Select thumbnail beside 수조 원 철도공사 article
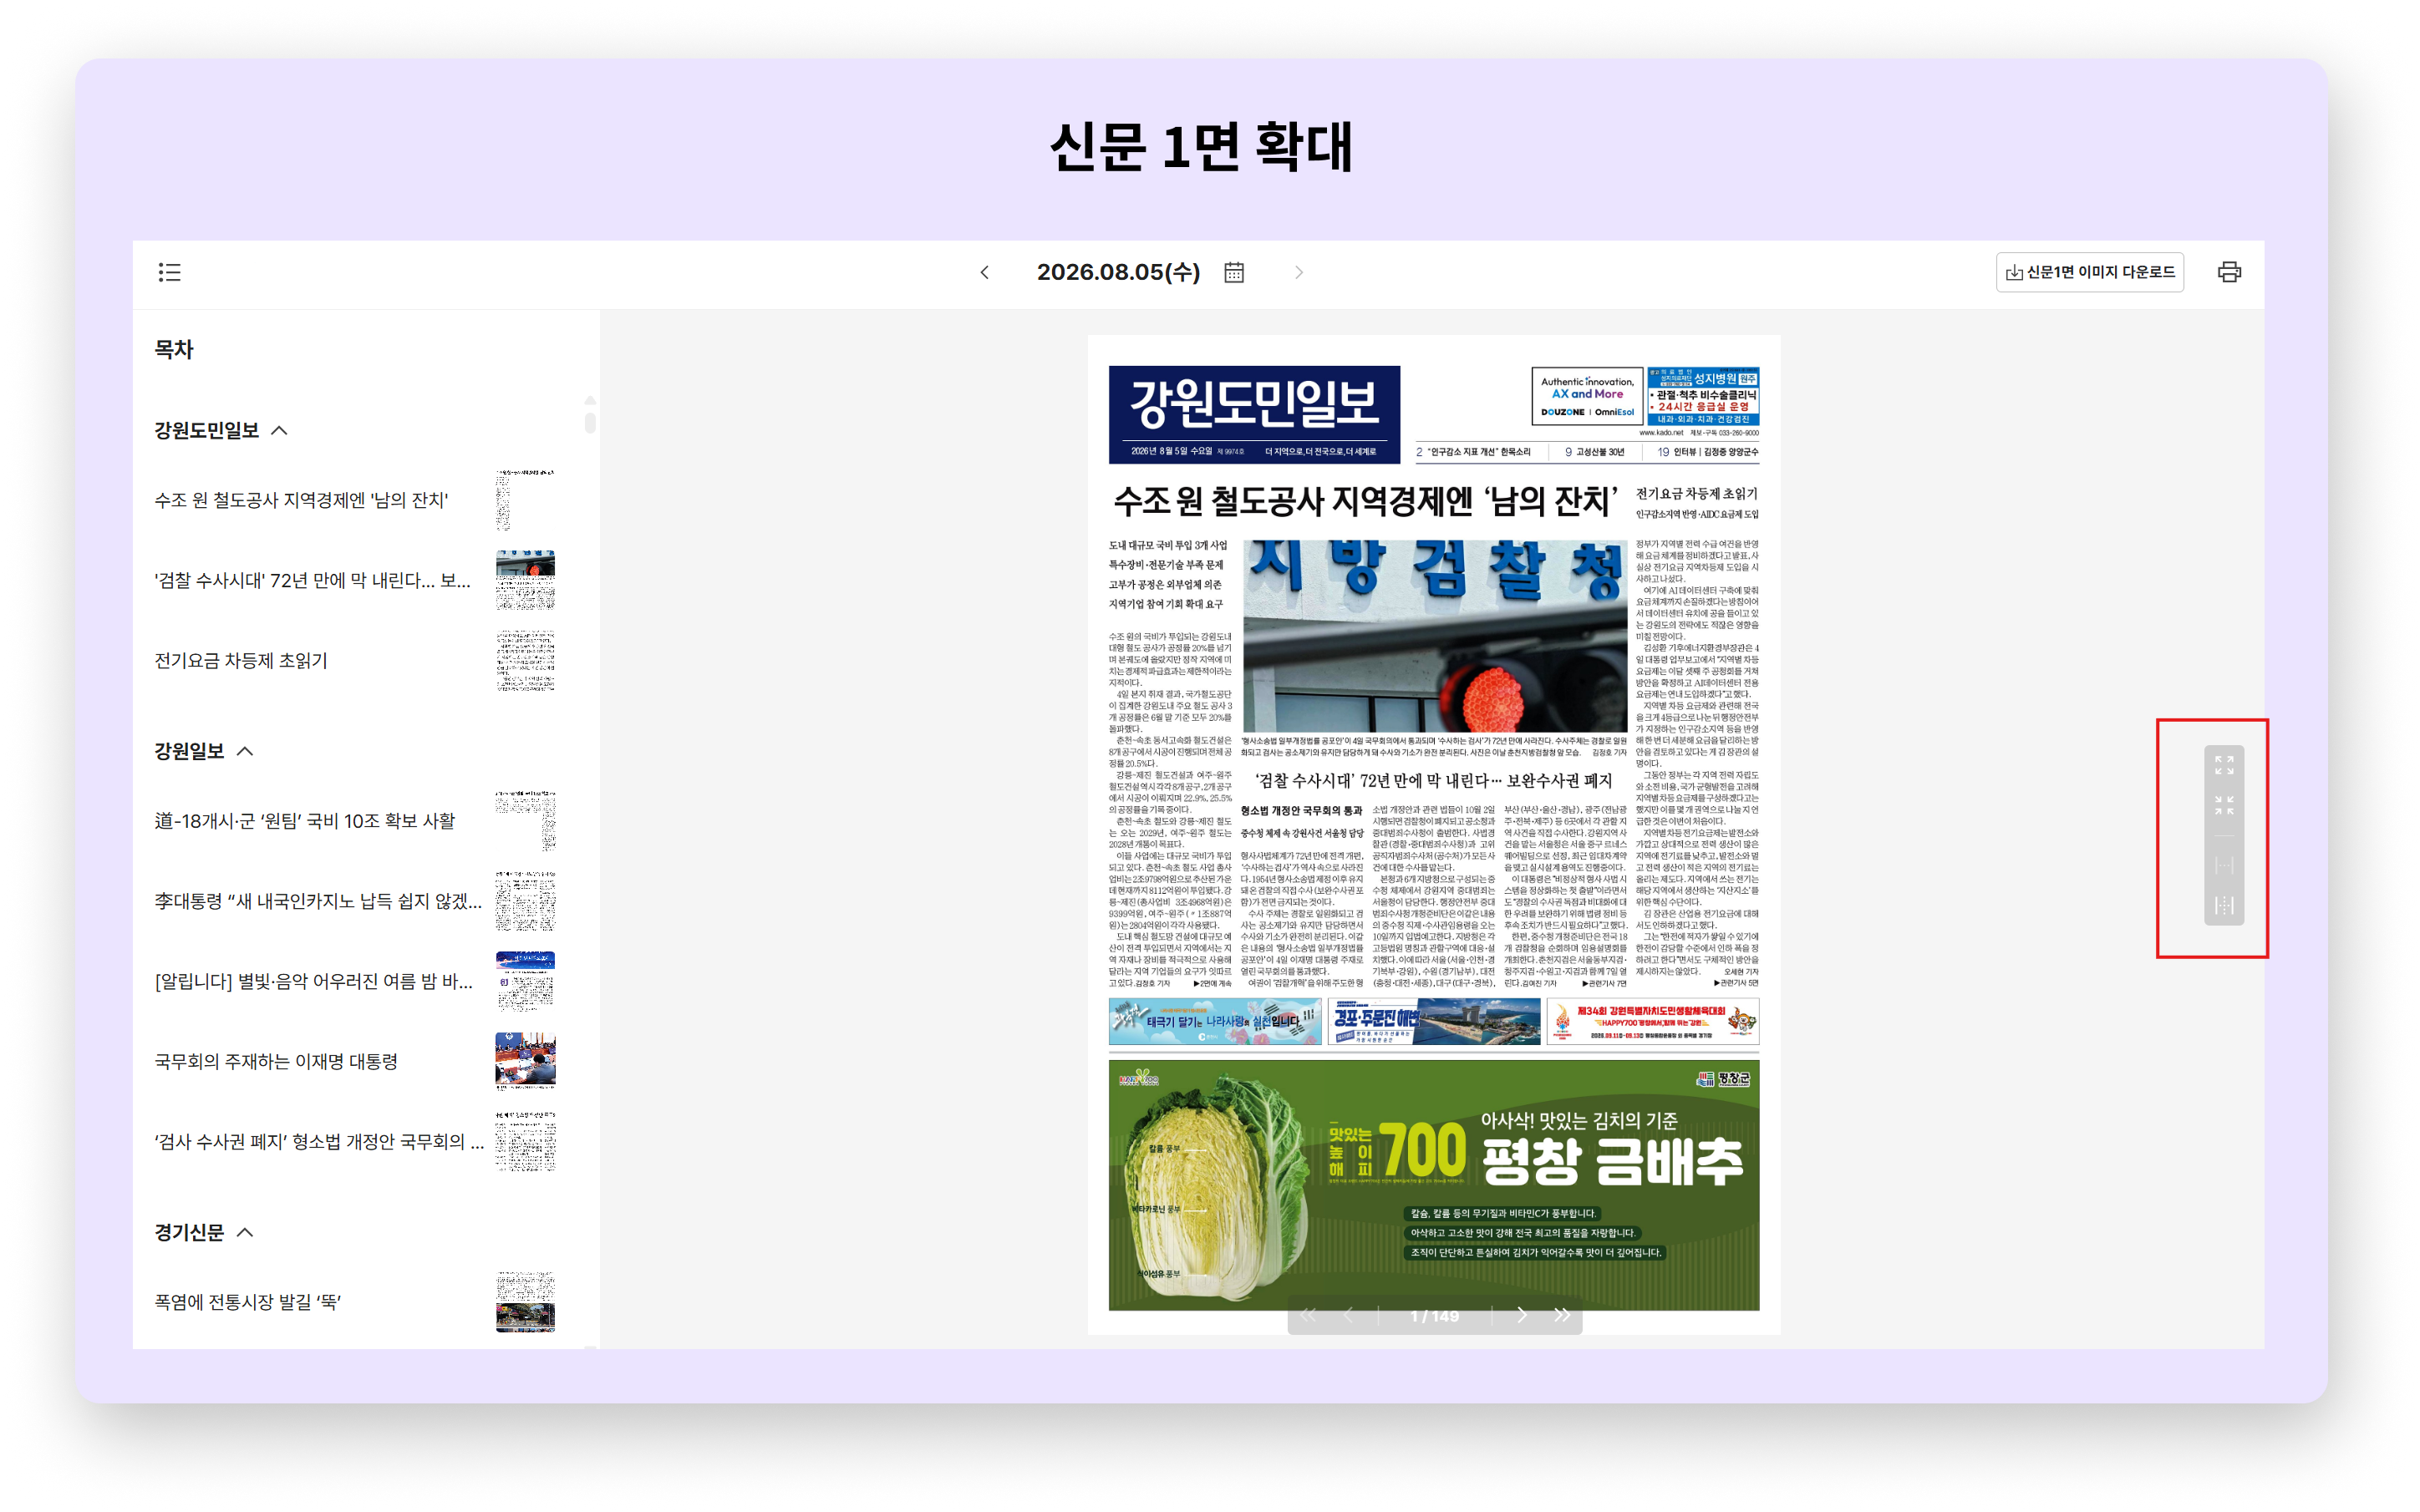The width and height of the screenshot is (2420, 1512). click(525, 500)
